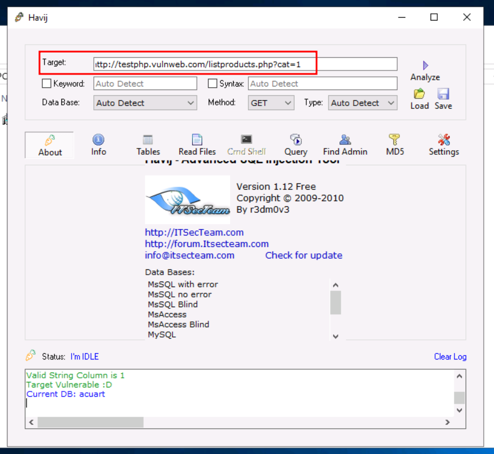Switch to the Settings tab label
This screenshot has width=494, height=454.
444,152
